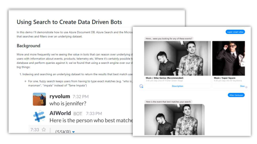Viewport: 257px width, 144px height.
Task: Star the 7:33 message
Action: tap(44, 130)
